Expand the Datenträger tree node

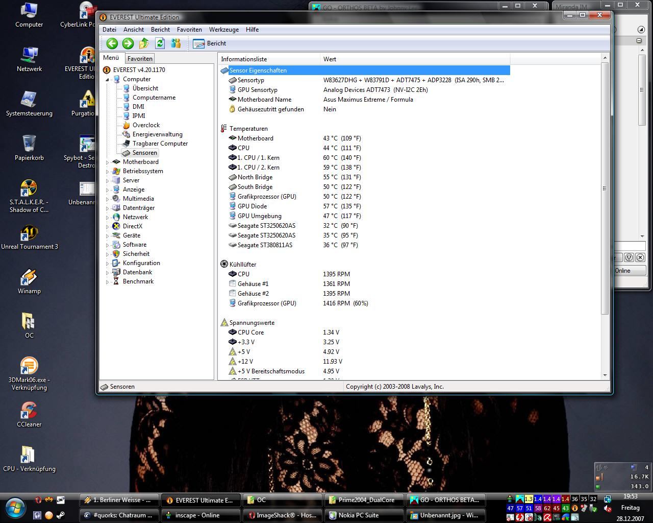pyautogui.click(x=107, y=208)
